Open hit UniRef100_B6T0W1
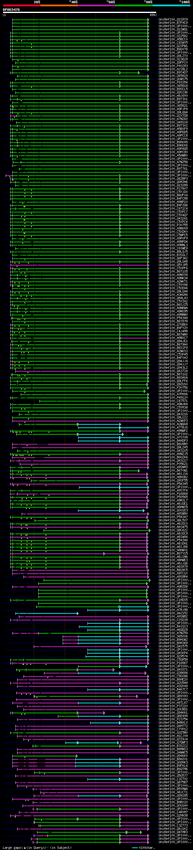This screenshot has height=850, width=193. (173, 471)
